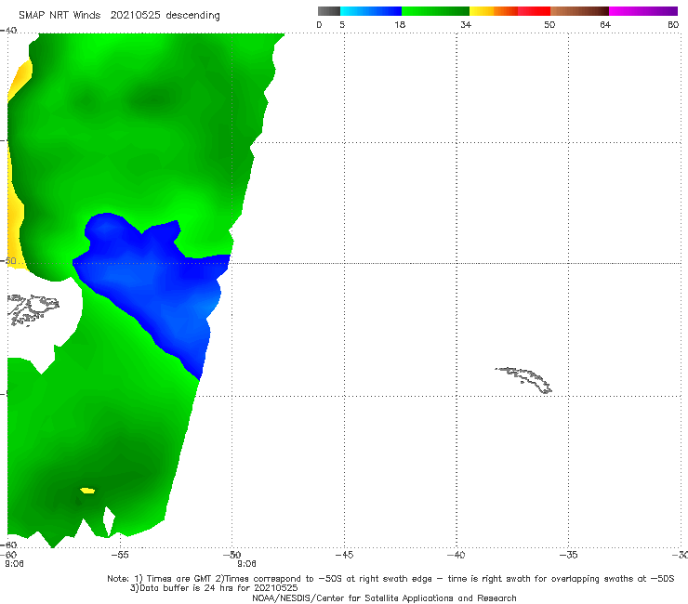The height and width of the screenshot is (604, 688).
Task: Click the small yellow patch near the swath bottom
Action: pos(87,491)
